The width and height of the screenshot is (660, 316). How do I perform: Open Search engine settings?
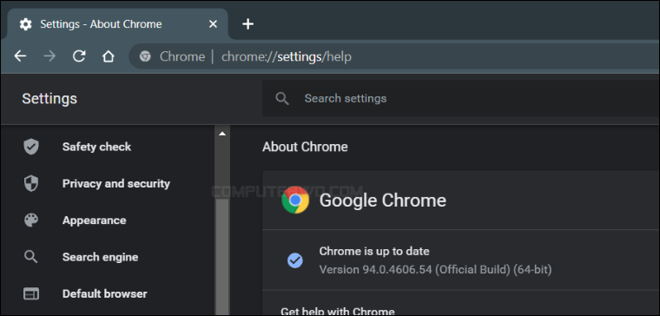(x=100, y=257)
